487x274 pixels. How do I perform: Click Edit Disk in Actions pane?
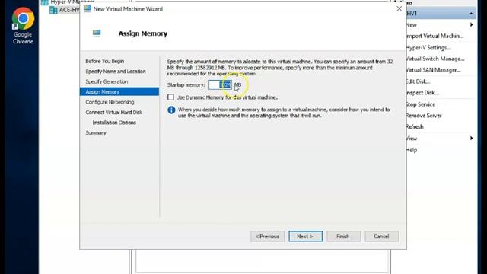pos(419,81)
